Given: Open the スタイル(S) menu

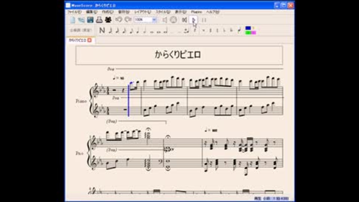Looking at the screenshot, I should pos(163,12).
